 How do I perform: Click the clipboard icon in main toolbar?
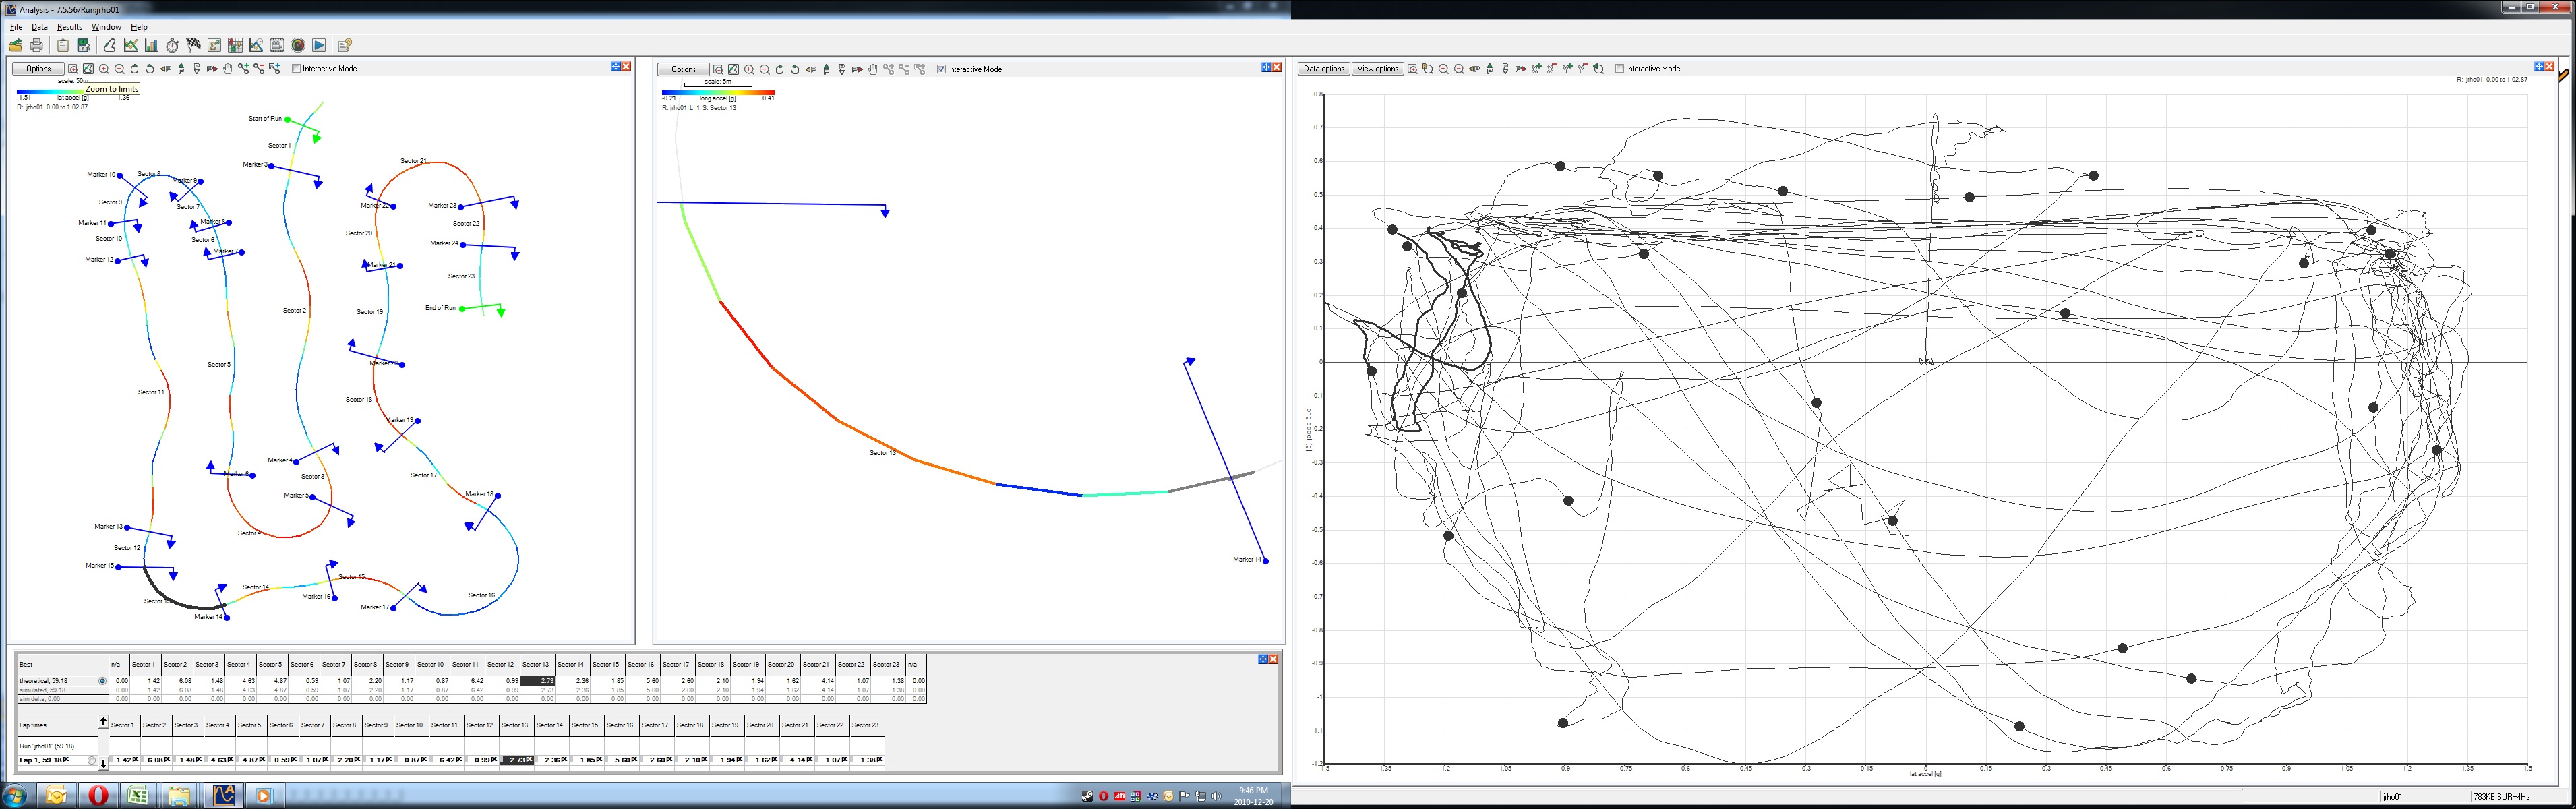(63, 46)
